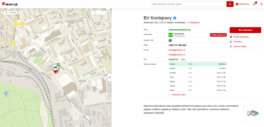Click the "Více informací" button
This screenshot has height=127, width=264.
(x=245, y=30)
